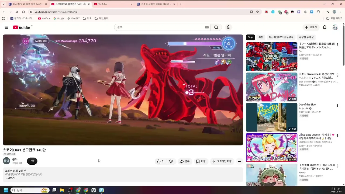345x194 pixels.
Task: Open Task View on the taskbar
Action: (54, 190)
